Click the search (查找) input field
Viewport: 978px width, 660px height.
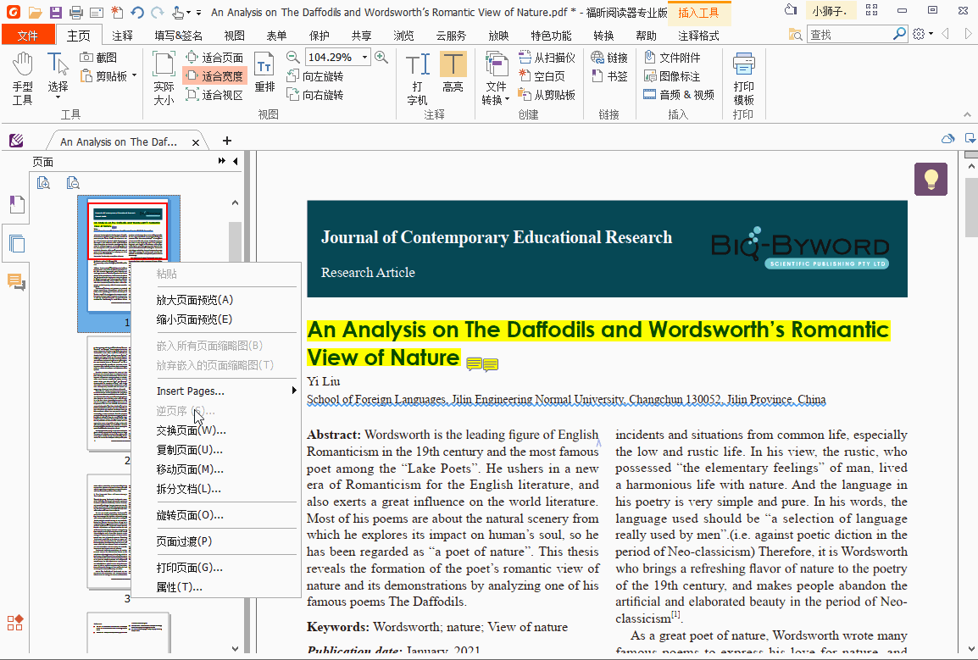click(x=847, y=35)
